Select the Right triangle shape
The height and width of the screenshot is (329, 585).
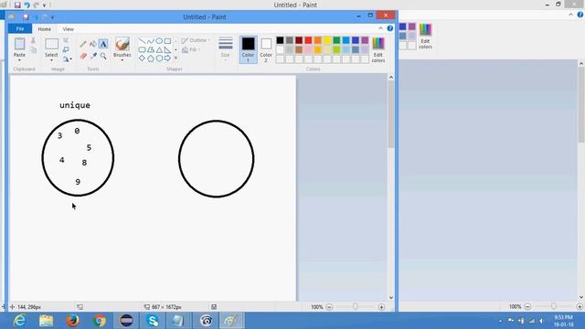[x=167, y=49]
